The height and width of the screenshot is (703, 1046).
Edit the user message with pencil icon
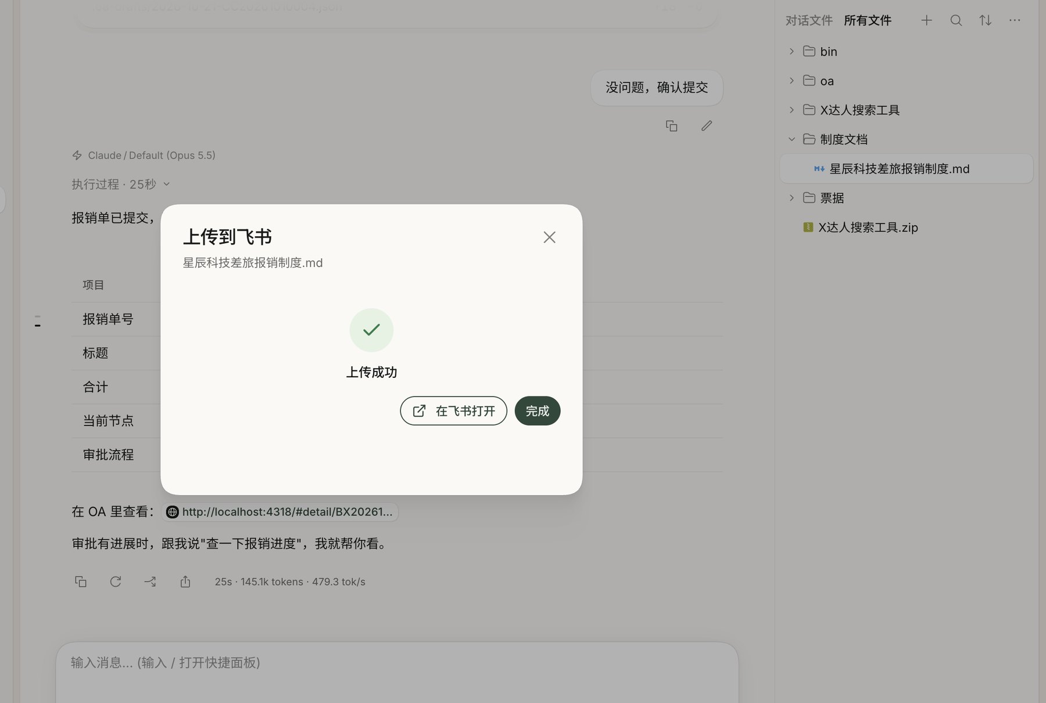pos(707,126)
